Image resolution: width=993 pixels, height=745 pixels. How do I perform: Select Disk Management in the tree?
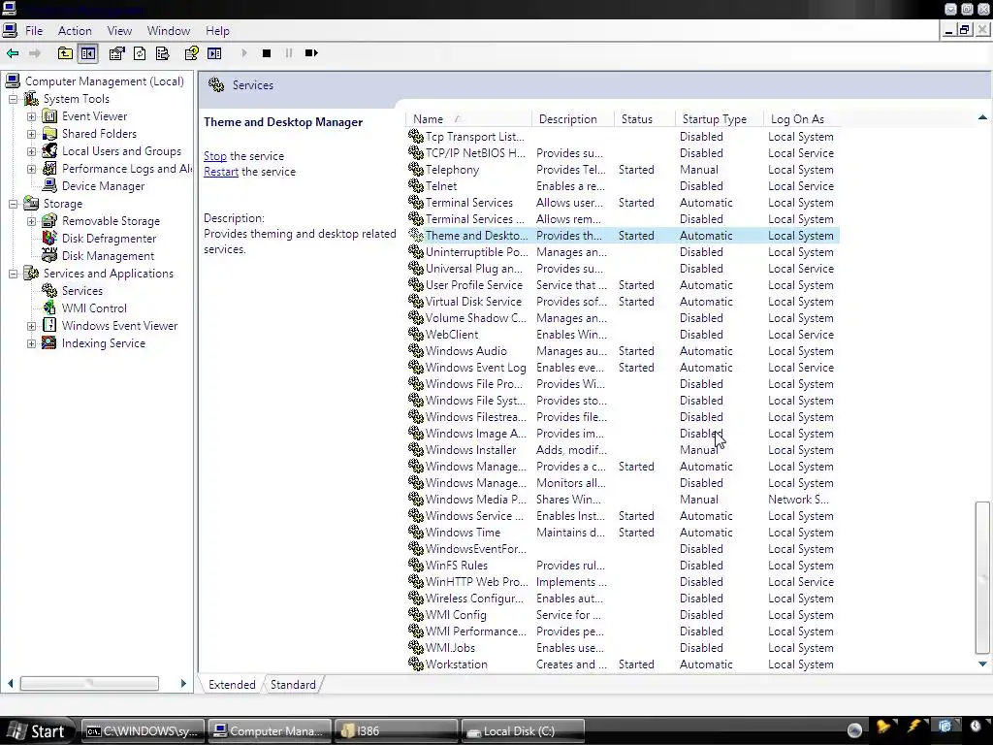[x=108, y=256]
